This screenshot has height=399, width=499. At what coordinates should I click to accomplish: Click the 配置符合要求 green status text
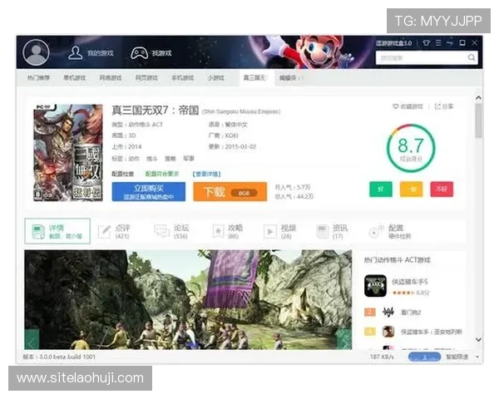[x=162, y=174]
